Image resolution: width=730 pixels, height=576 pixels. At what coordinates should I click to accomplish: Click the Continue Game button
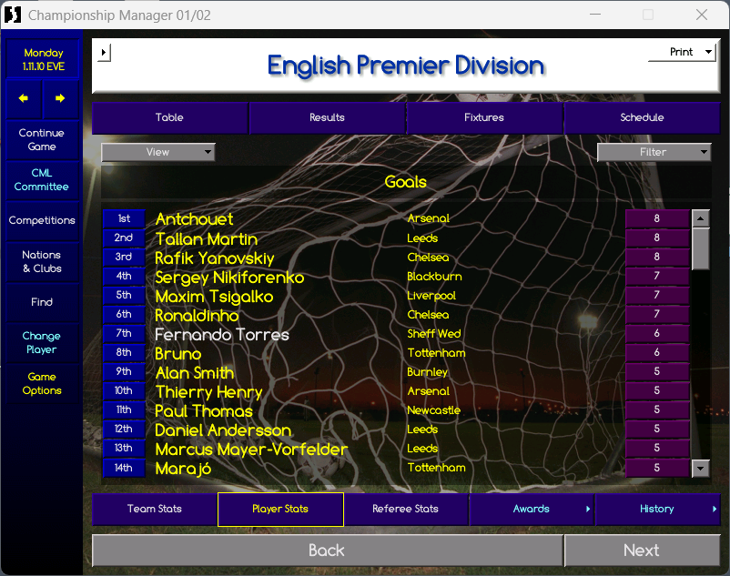coord(42,139)
